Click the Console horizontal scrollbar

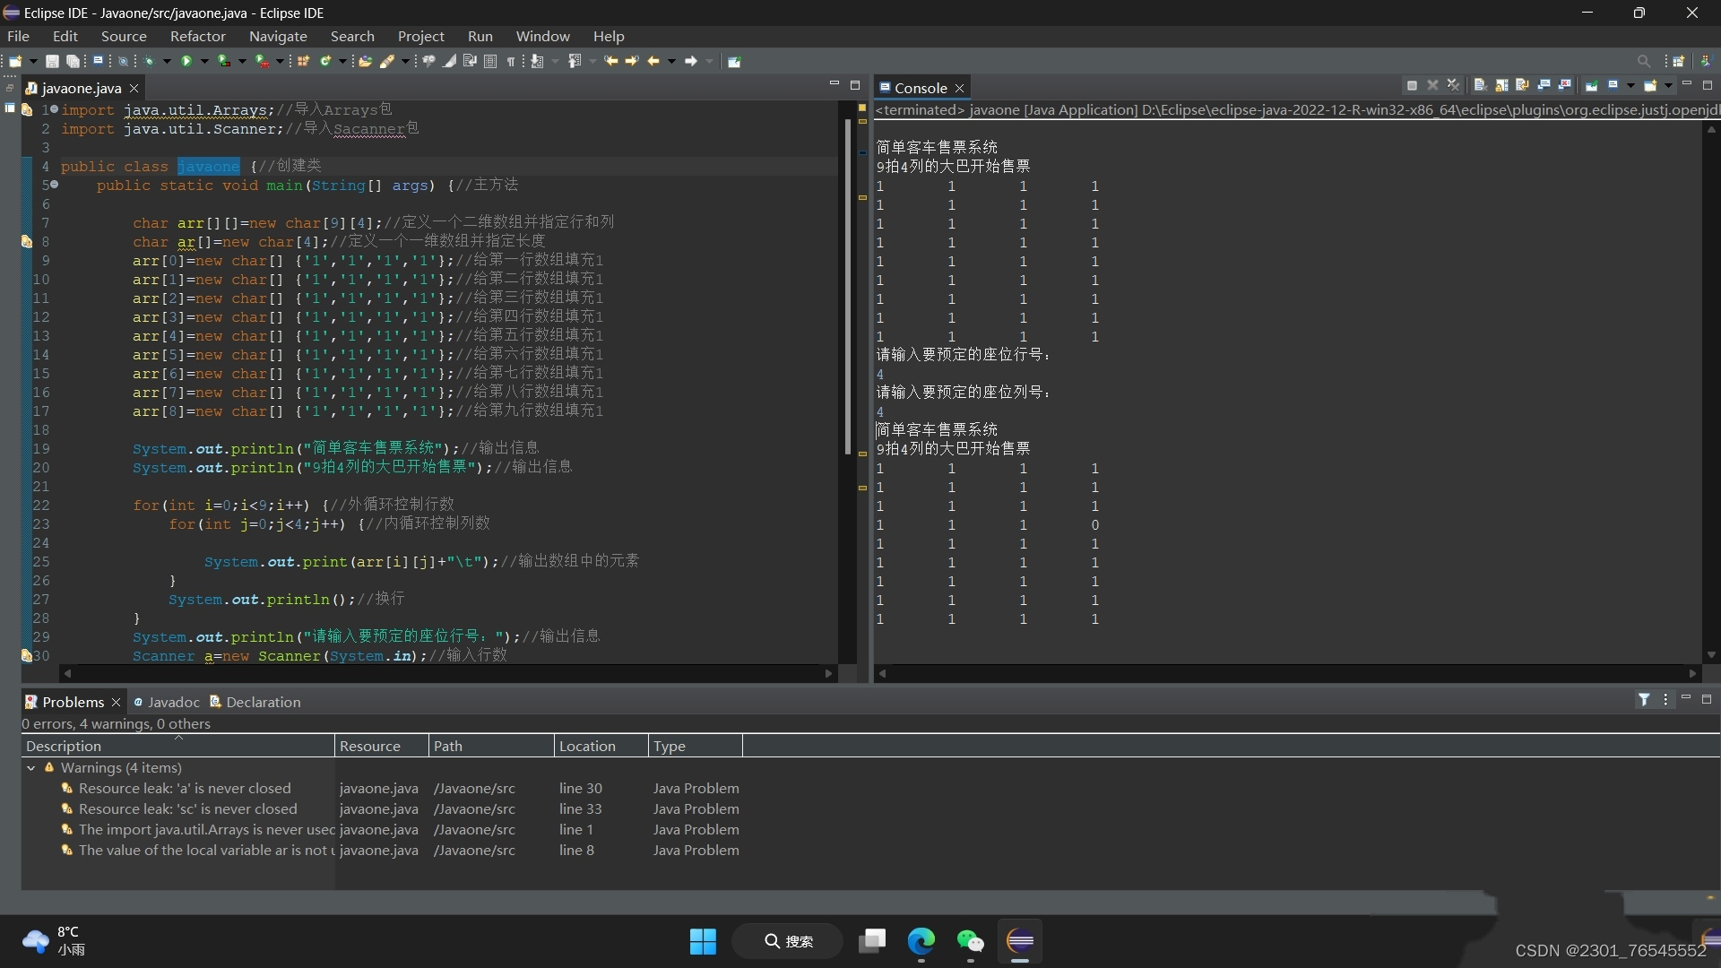[x=1287, y=673]
